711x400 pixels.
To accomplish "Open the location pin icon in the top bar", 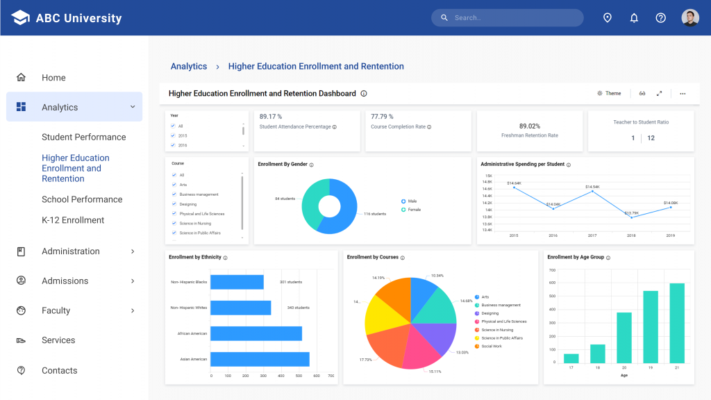I will [608, 17].
